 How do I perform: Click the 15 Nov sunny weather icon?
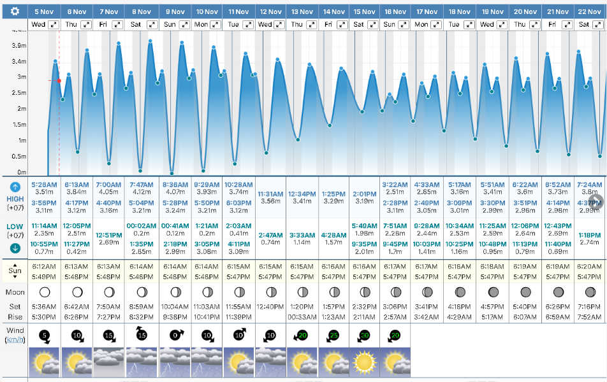pos(363,361)
